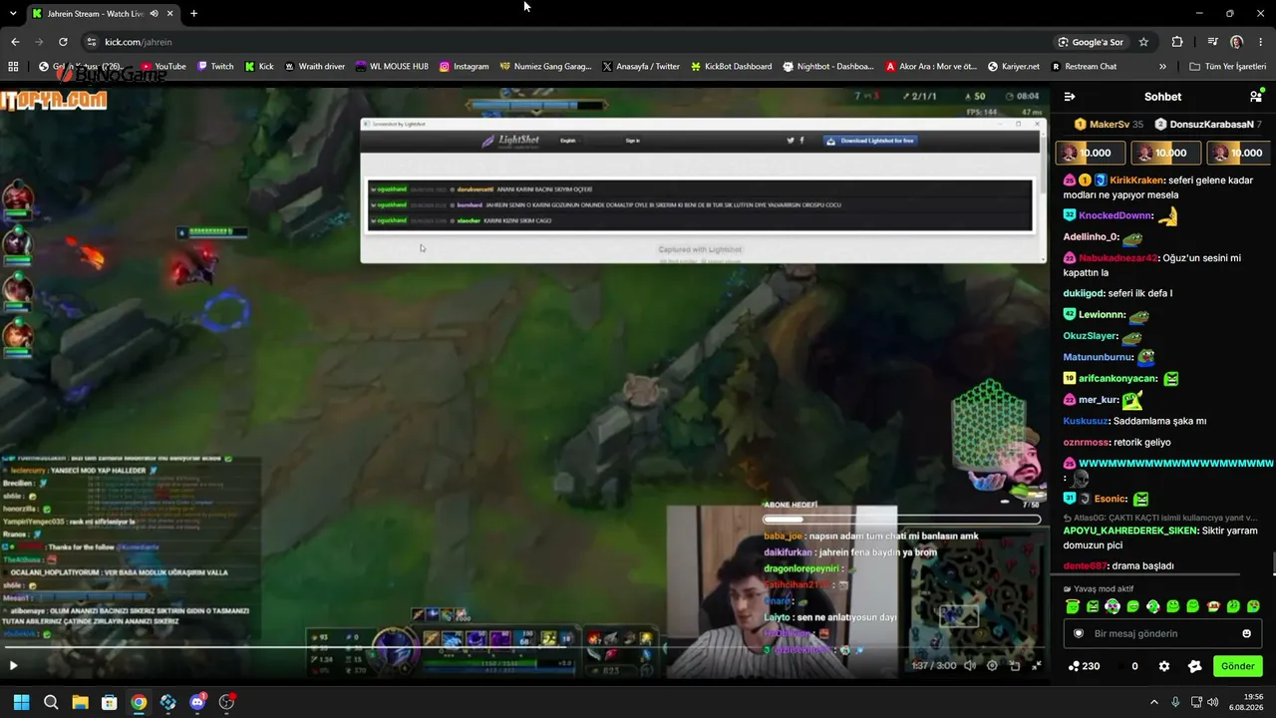Open the media controls icon in Chrome toolbar
1276x718 pixels.
1212,42
